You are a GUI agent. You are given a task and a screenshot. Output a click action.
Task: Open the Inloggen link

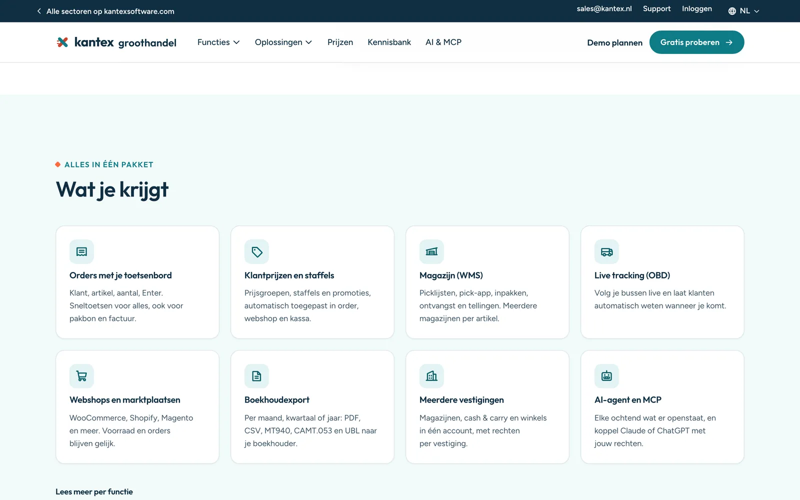pyautogui.click(x=696, y=8)
